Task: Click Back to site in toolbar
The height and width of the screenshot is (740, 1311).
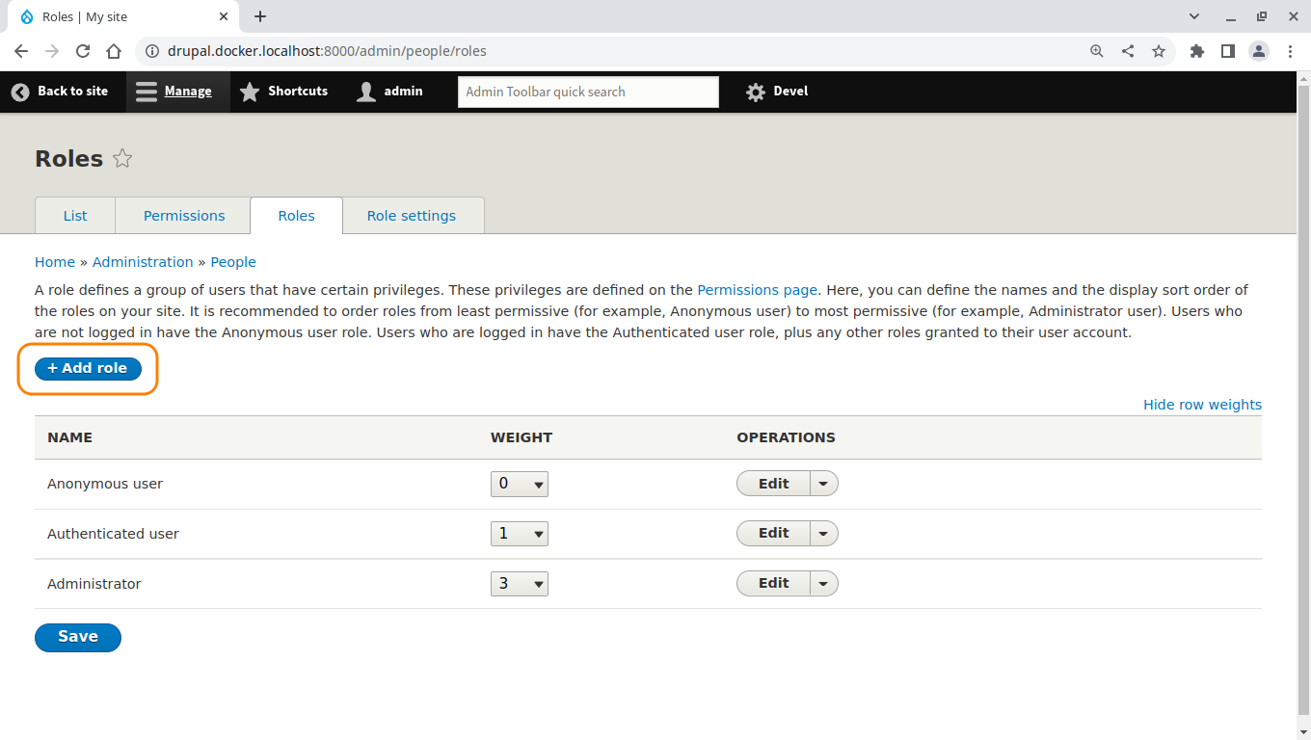Action: pos(60,92)
